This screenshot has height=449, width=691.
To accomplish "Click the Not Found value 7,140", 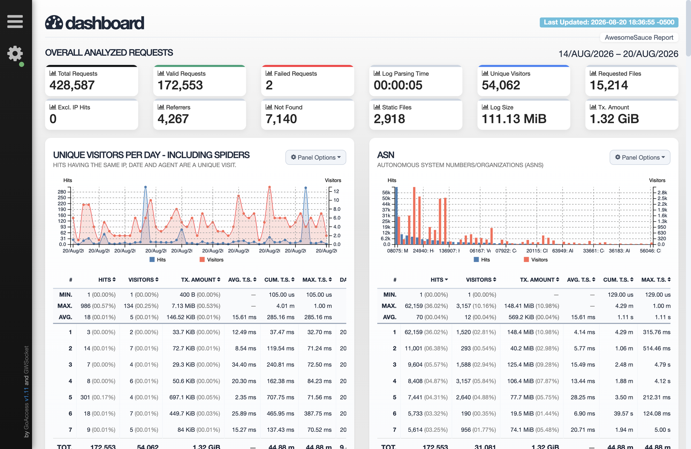I will pos(281,119).
